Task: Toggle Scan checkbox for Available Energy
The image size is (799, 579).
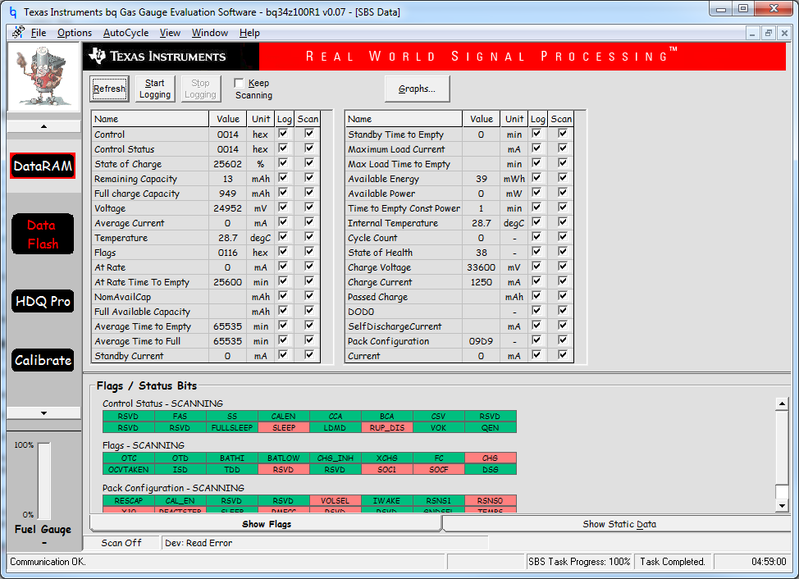Action: click(563, 178)
